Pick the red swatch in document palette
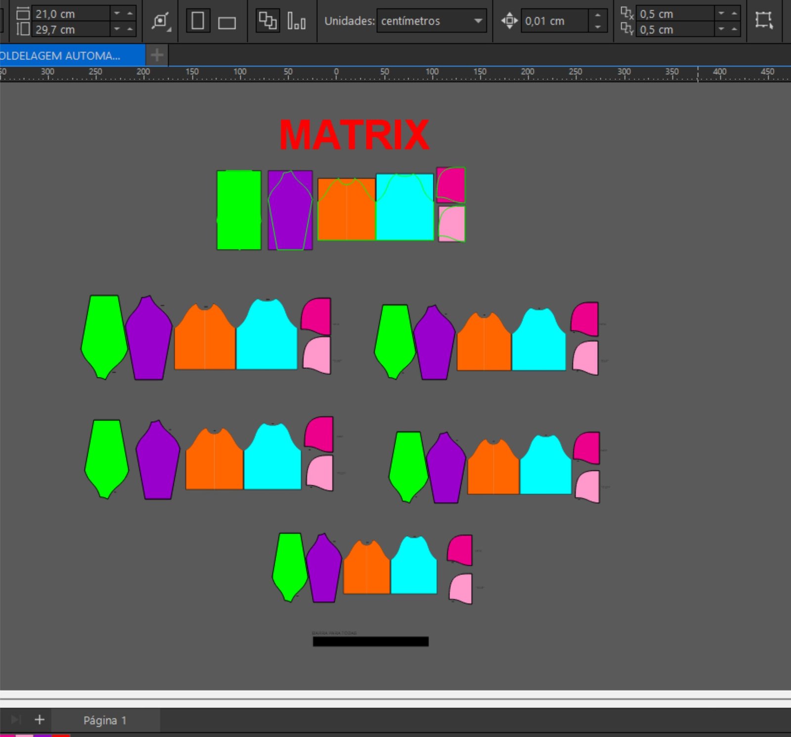 point(61,735)
